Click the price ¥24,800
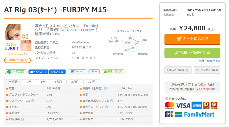This screenshot has height=127, width=229. [x=192, y=28]
